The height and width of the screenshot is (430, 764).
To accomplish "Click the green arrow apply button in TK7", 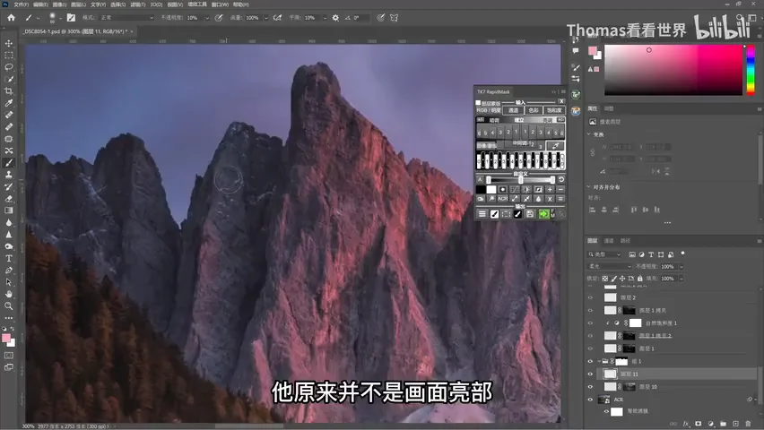I will click(543, 214).
